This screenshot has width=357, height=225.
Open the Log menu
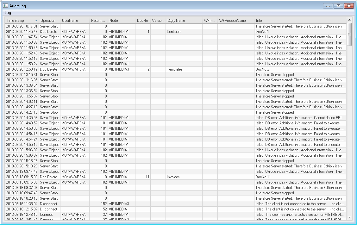[8, 13]
